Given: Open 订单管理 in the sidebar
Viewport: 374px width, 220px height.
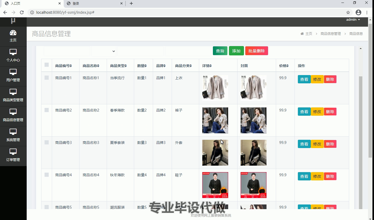Looking at the screenshot, I should point(13,156).
